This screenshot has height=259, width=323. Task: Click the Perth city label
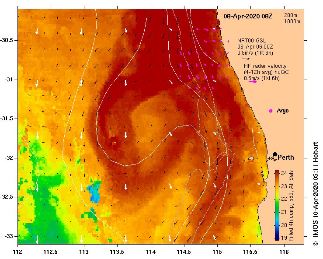click(x=286, y=157)
